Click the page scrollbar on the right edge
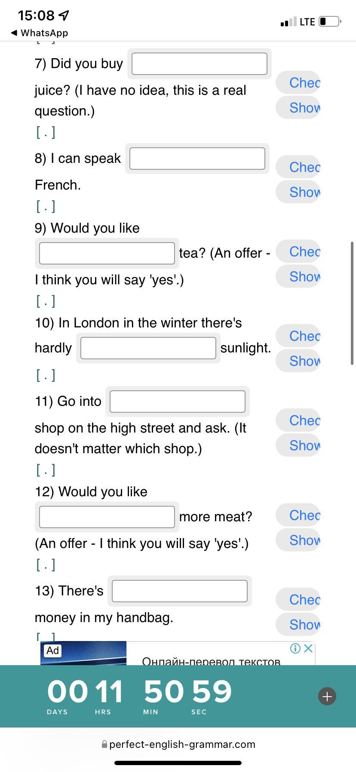 [x=353, y=303]
